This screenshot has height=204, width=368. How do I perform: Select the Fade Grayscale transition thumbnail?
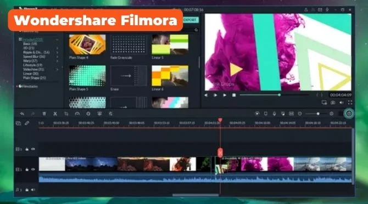click(x=129, y=44)
